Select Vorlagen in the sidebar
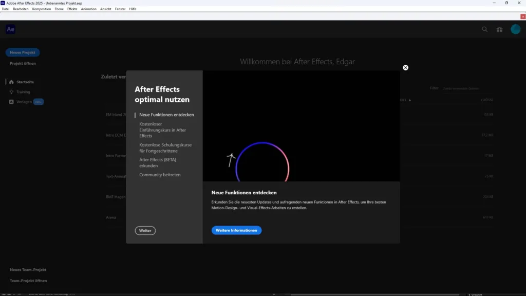The width and height of the screenshot is (526, 296). [24, 102]
